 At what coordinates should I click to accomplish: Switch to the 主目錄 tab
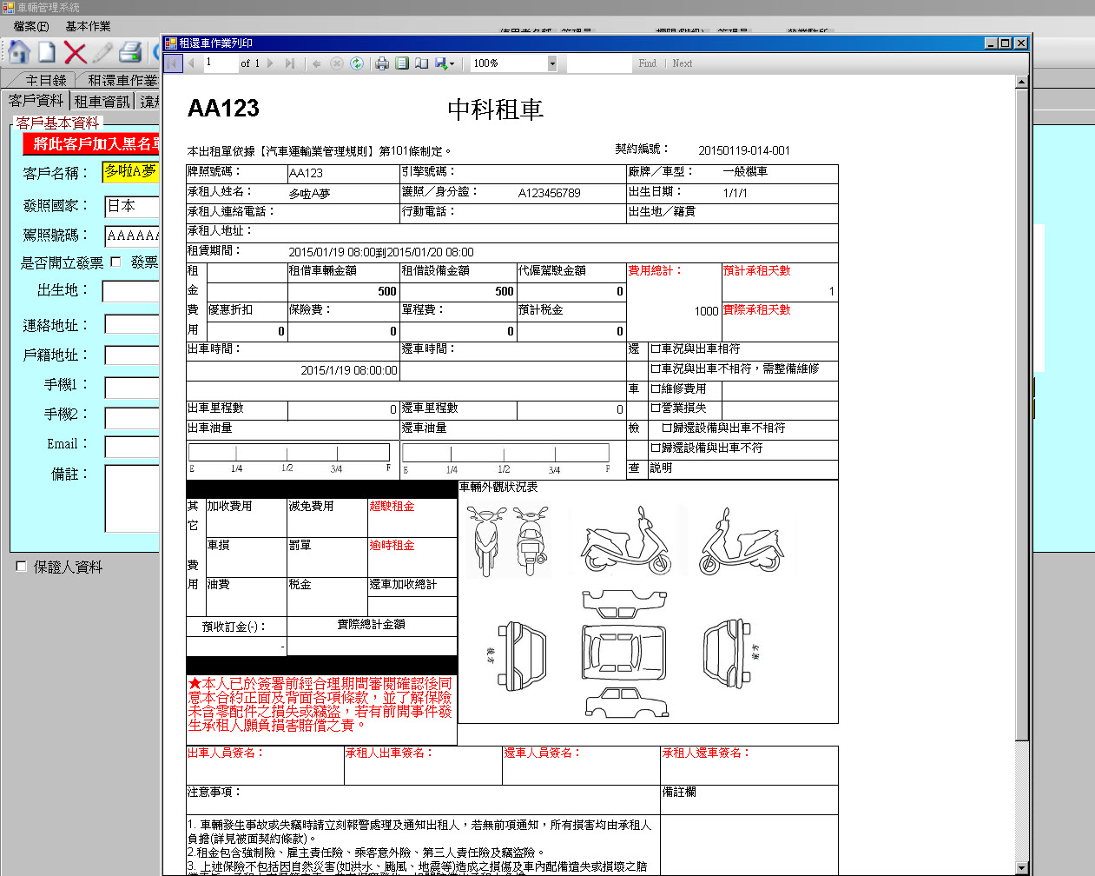click(x=46, y=80)
